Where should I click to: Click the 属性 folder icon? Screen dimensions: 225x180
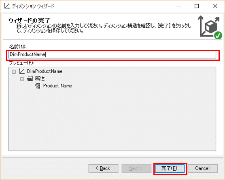point(30,79)
